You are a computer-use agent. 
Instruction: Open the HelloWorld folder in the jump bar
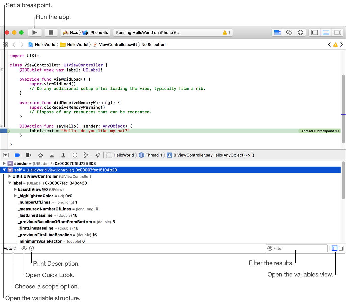(74, 45)
